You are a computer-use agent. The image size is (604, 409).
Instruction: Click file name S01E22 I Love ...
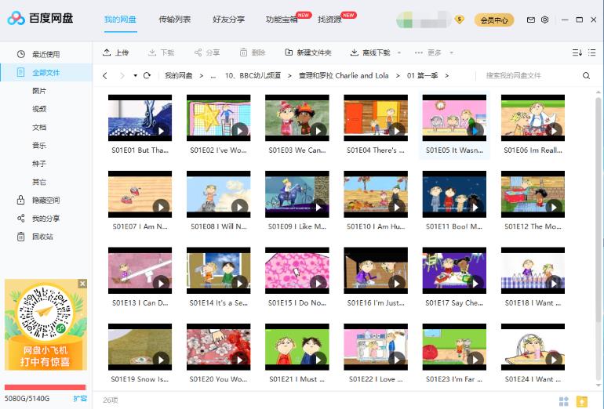click(376, 379)
